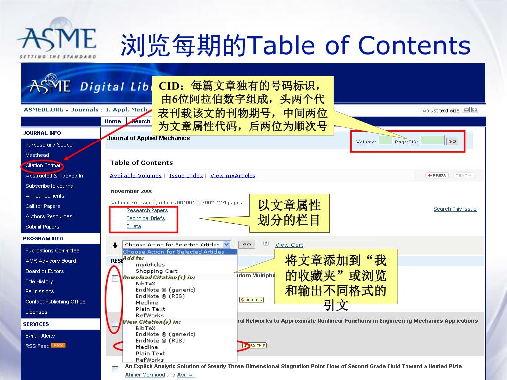The image size is (507, 380).
Task: Choose EndNote (RIS) under View Citation(s)
Action: pyautogui.click(x=160, y=340)
